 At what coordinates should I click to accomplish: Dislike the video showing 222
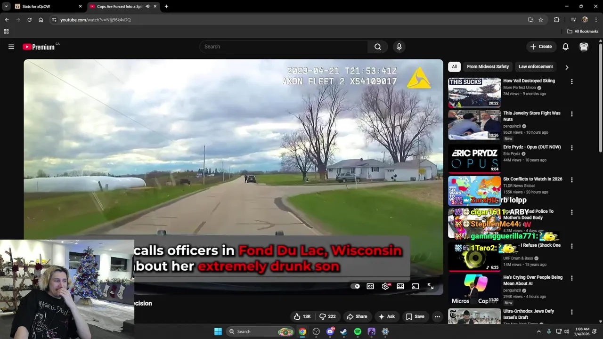pos(327,316)
